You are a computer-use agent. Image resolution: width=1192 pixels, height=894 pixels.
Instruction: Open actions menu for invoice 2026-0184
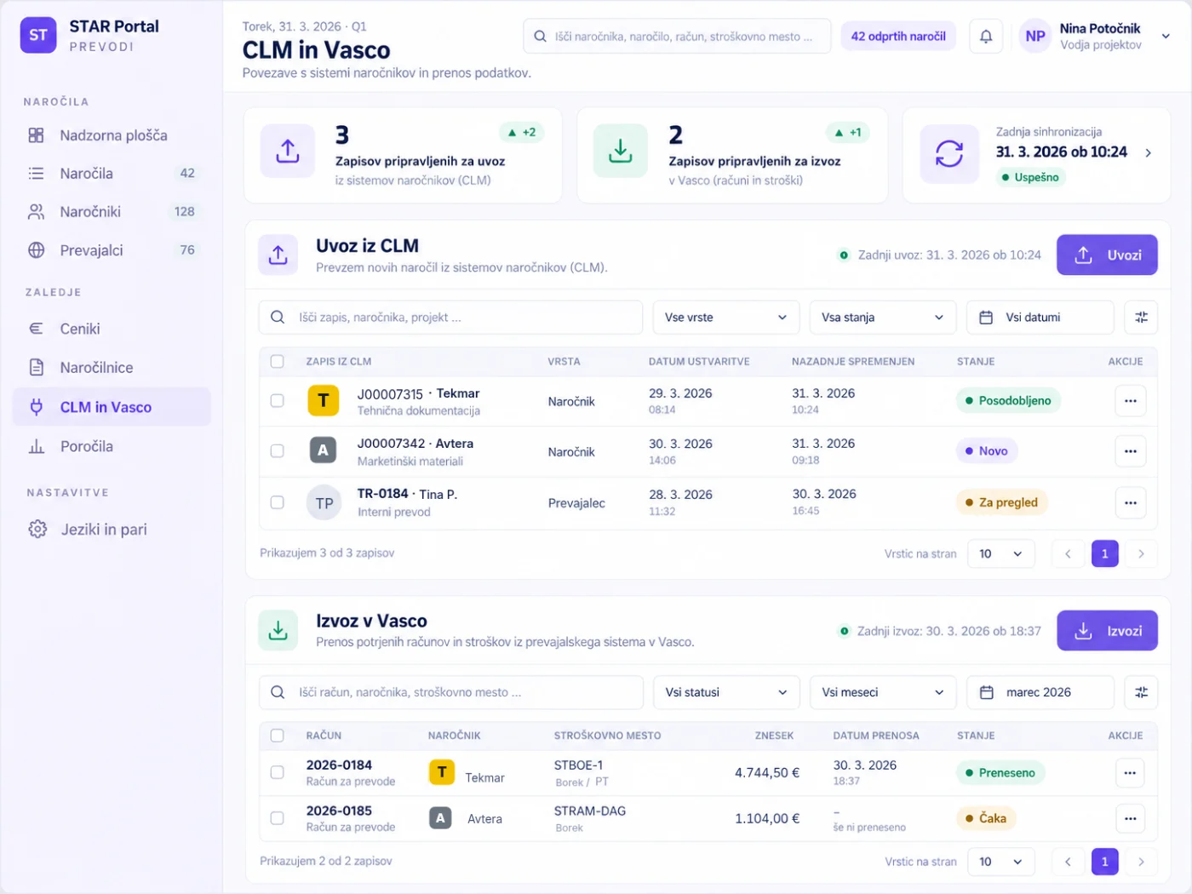point(1130,773)
